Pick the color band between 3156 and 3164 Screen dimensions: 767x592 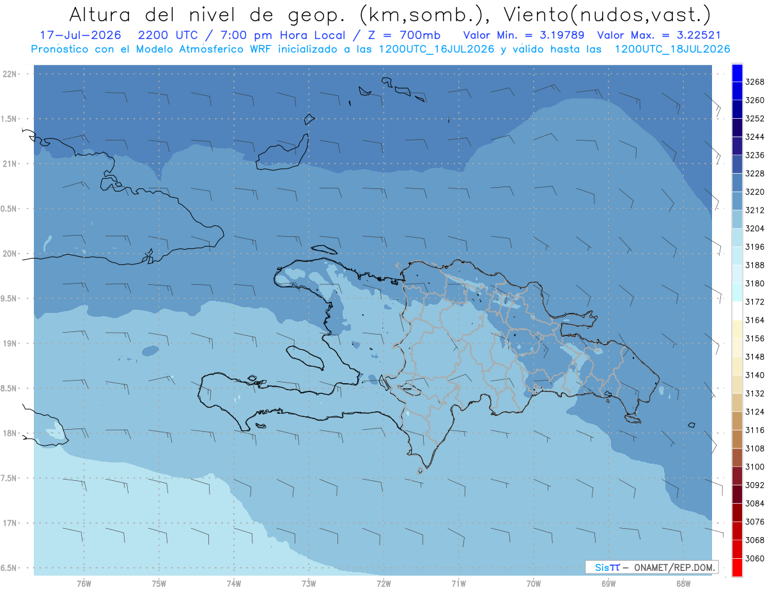tap(736, 329)
